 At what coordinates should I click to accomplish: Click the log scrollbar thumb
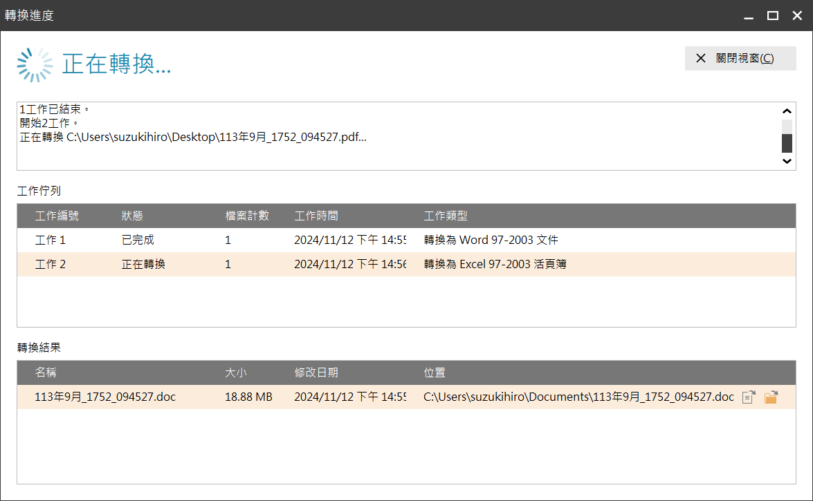787,142
